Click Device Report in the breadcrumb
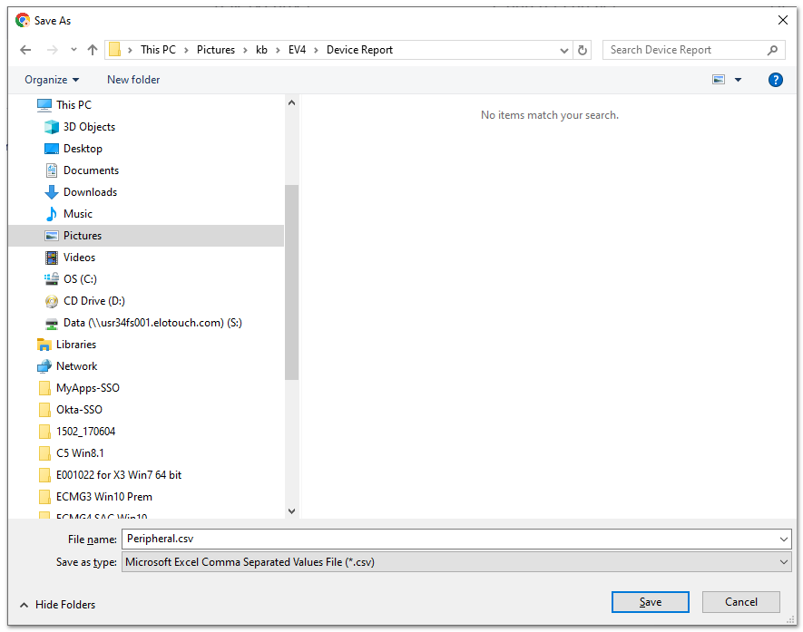 [359, 50]
